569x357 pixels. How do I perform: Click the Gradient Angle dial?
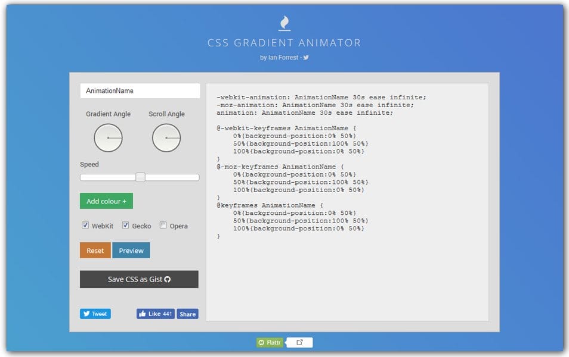tap(108, 137)
